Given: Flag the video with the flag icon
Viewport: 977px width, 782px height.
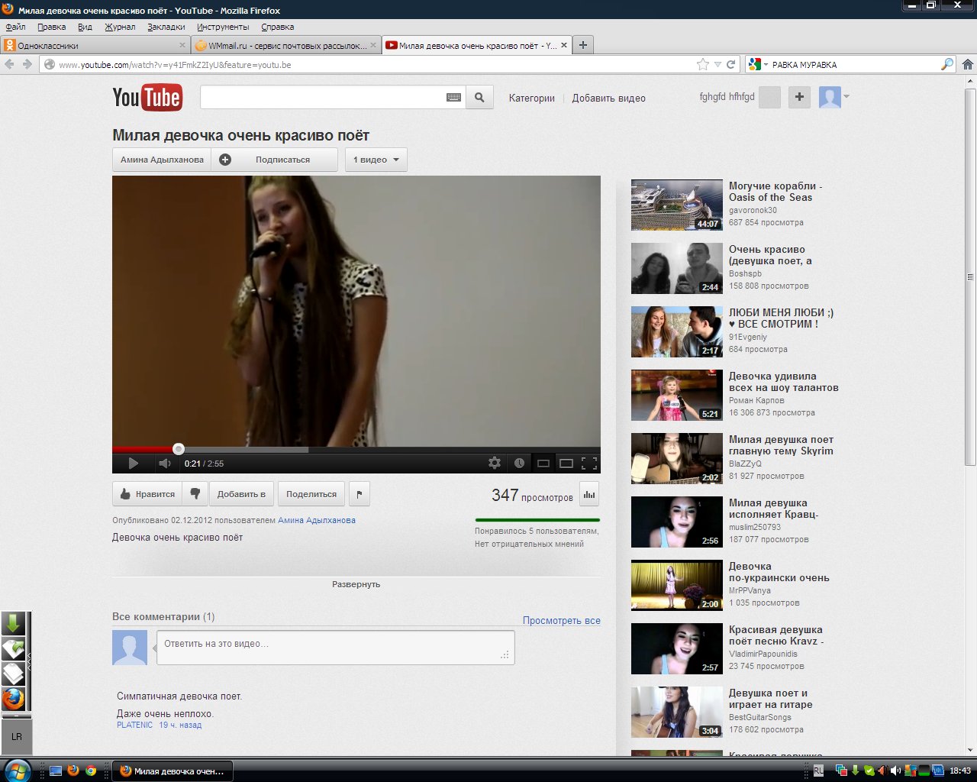Looking at the screenshot, I should click(360, 494).
